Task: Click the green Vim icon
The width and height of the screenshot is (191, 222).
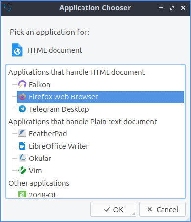Action: click(22, 170)
